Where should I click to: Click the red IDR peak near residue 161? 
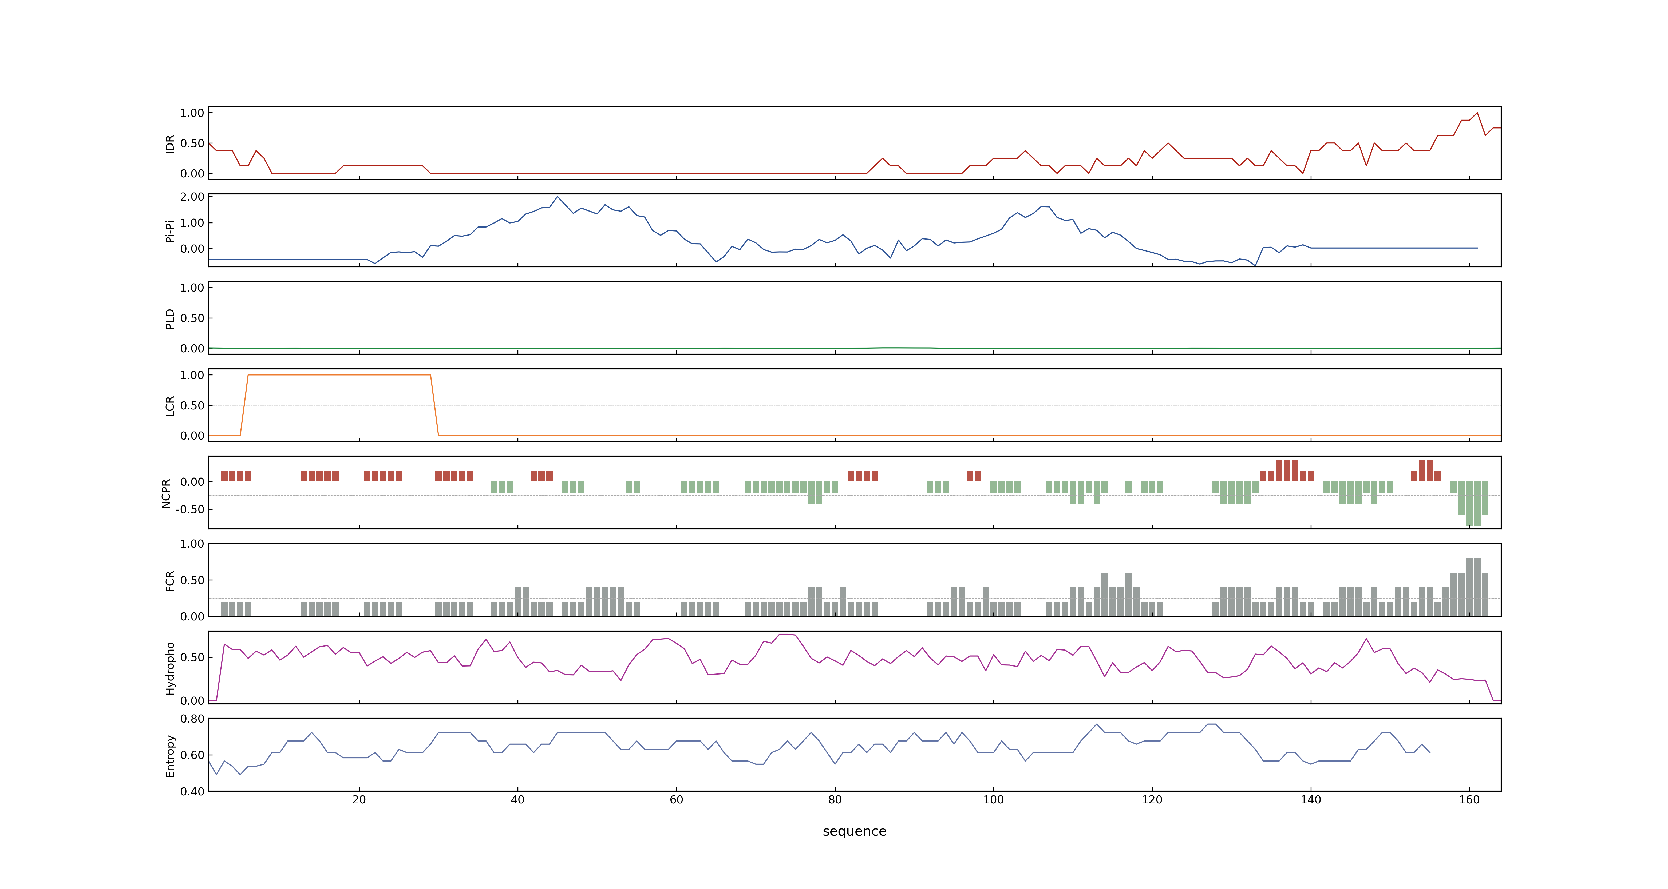(1477, 113)
